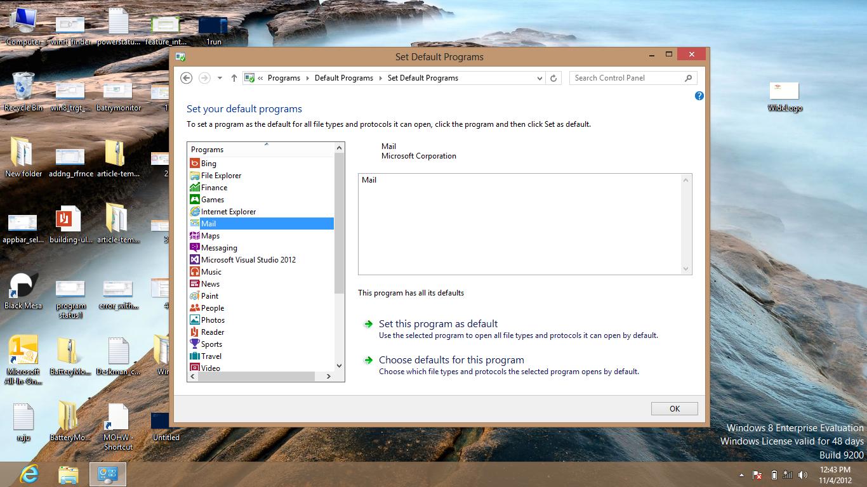This screenshot has width=867, height=487.
Task: Click the battery icon in system tray
Action: [774, 474]
